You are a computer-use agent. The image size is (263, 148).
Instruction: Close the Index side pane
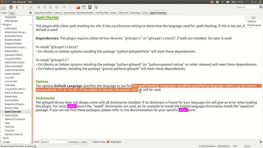click(x=30, y=13)
